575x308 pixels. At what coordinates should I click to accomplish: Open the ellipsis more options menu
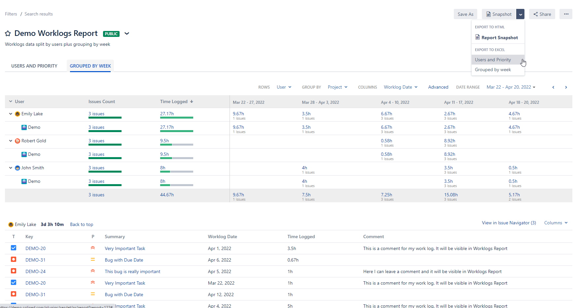coord(566,14)
